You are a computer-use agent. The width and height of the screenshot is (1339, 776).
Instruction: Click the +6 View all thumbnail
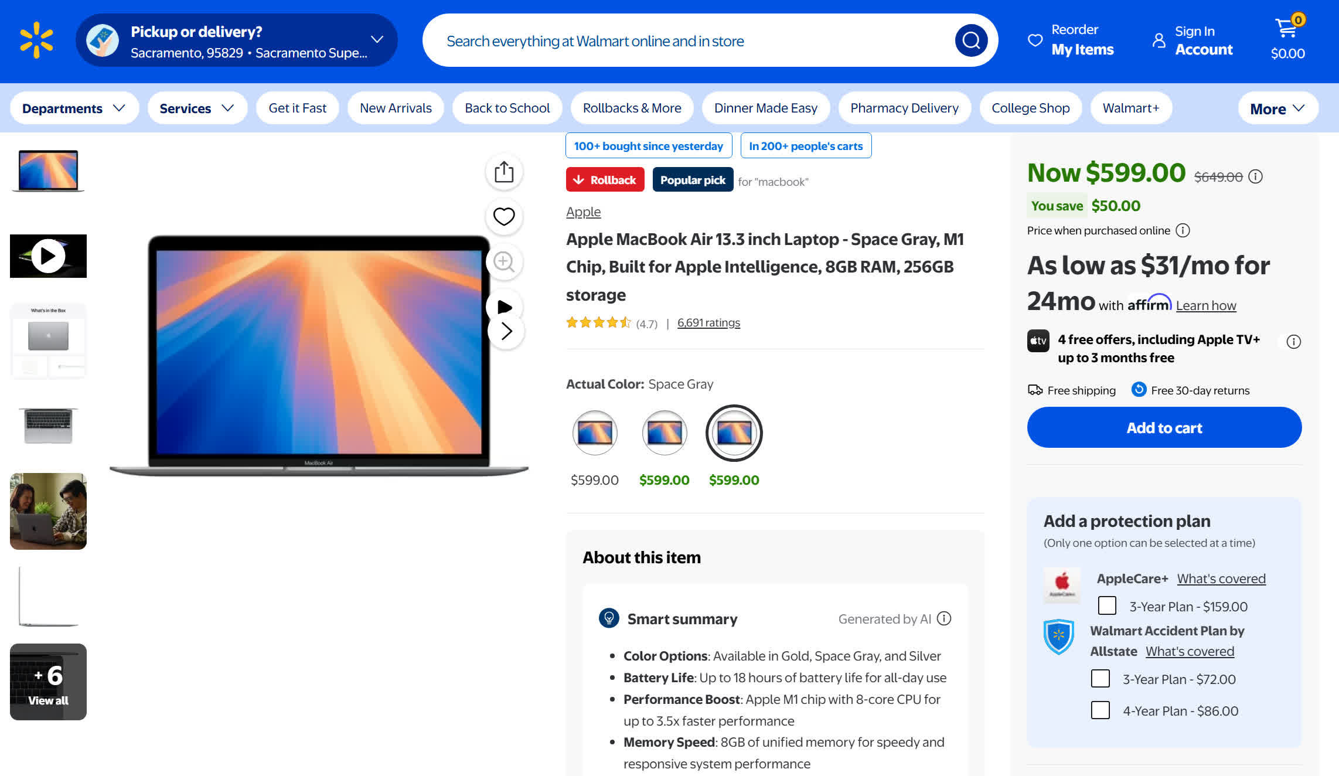[48, 682]
